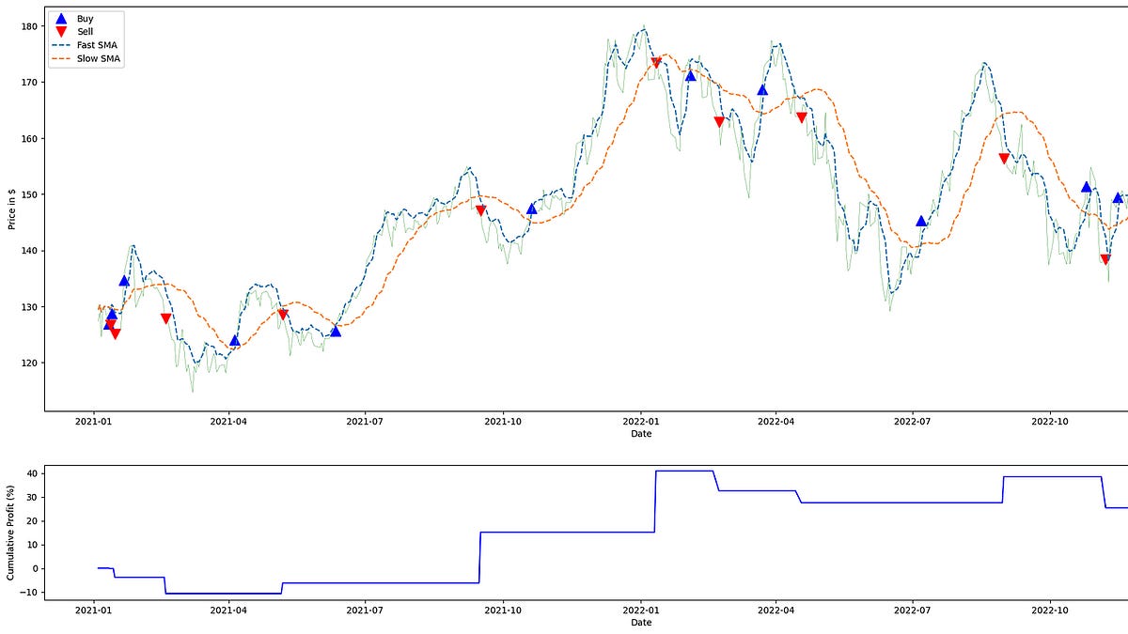This screenshot has width=1128, height=634.
Task: Click the 'Price in $' y-axis label
Action: click(x=11, y=209)
